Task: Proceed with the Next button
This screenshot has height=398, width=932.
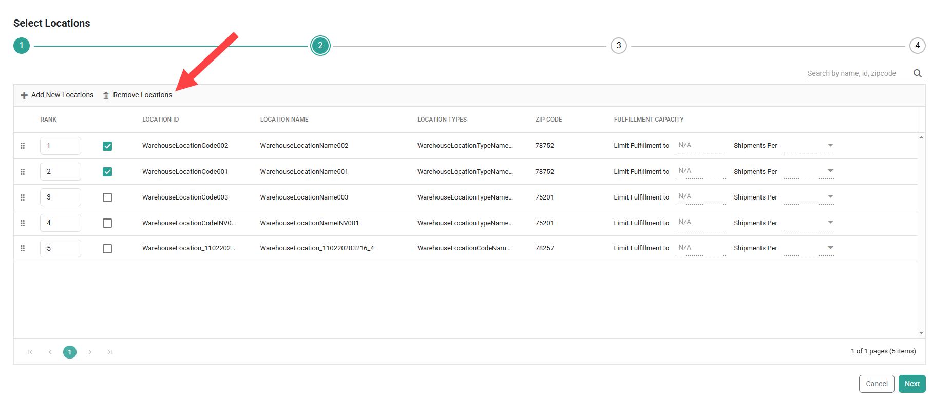Action: click(x=912, y=384)
